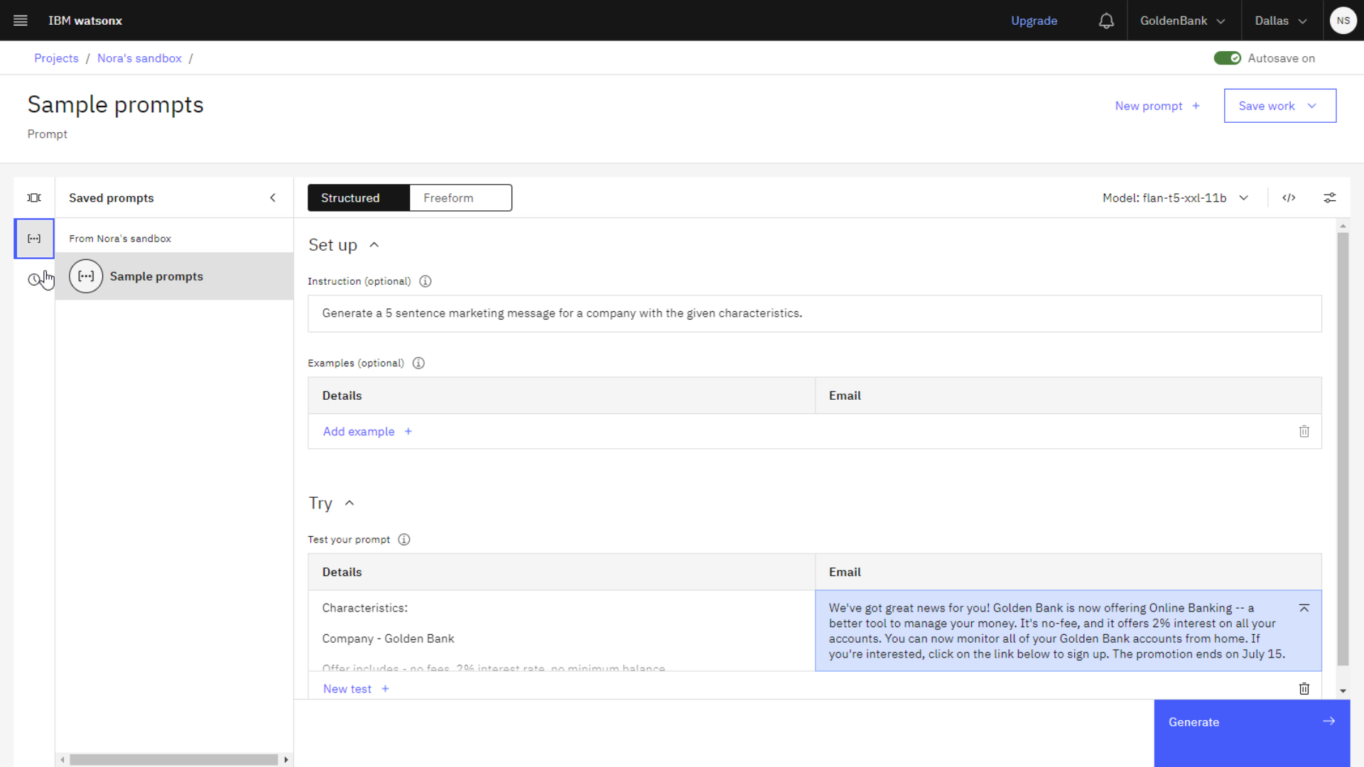View code with the </> icon
Screen dimensions: 1364x767
pos(1289,198)
